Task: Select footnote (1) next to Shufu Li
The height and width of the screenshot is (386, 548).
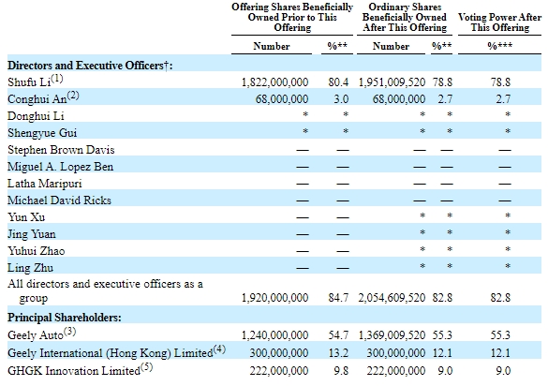Action: click(x=57, y=79)
